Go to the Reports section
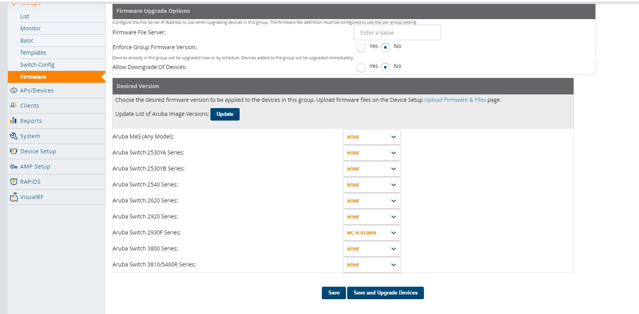 tap(56, 121)
